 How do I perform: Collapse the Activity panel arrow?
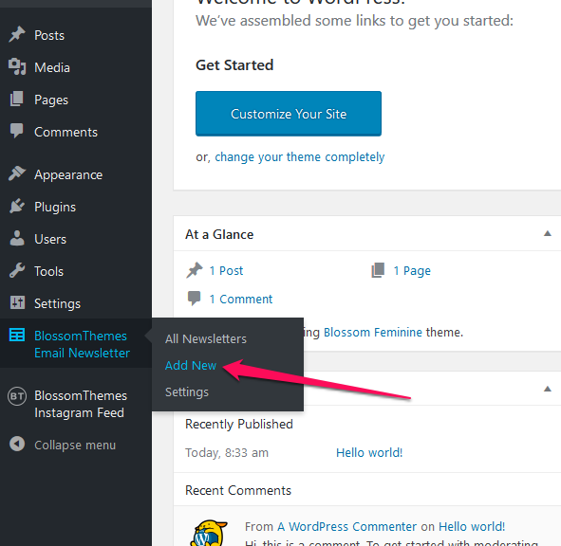coord(547,389)
